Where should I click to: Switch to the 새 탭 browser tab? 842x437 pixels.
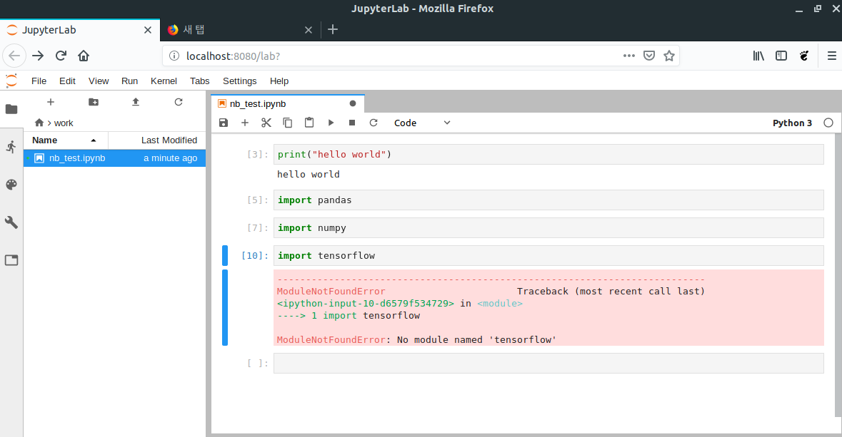coord(240,30)
